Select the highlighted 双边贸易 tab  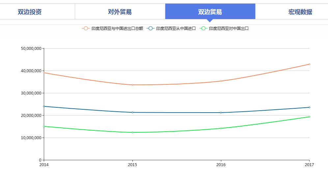coord(210,12)
